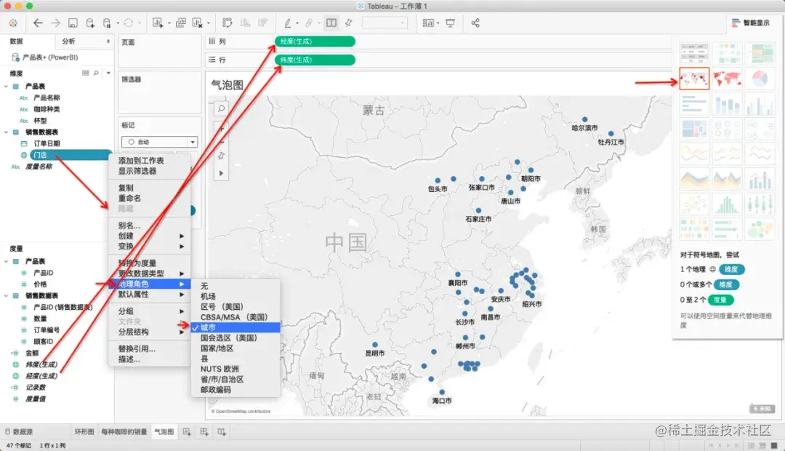This screenshot has height=451, width=785.
Task: Click the pause auto updates icon
Action: (107, 23)
